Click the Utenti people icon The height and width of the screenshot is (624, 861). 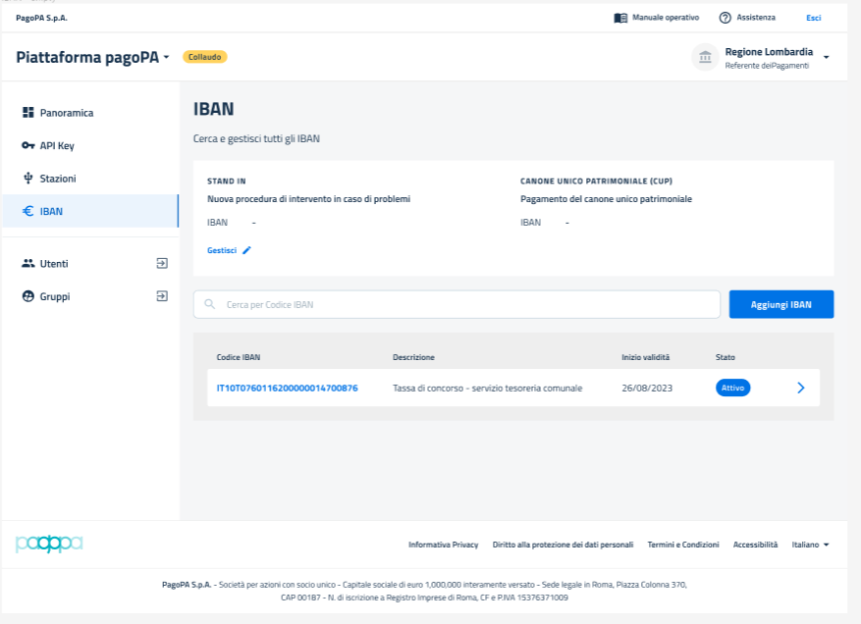click(27, 264)
